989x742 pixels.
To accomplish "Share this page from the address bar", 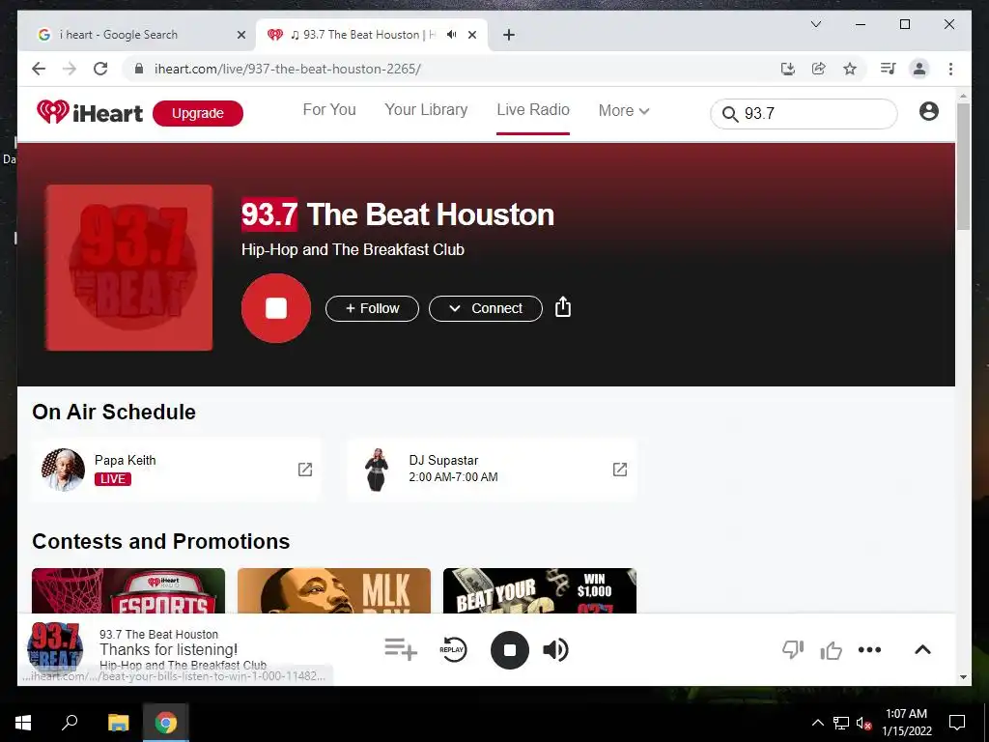I will coord(819,69).
